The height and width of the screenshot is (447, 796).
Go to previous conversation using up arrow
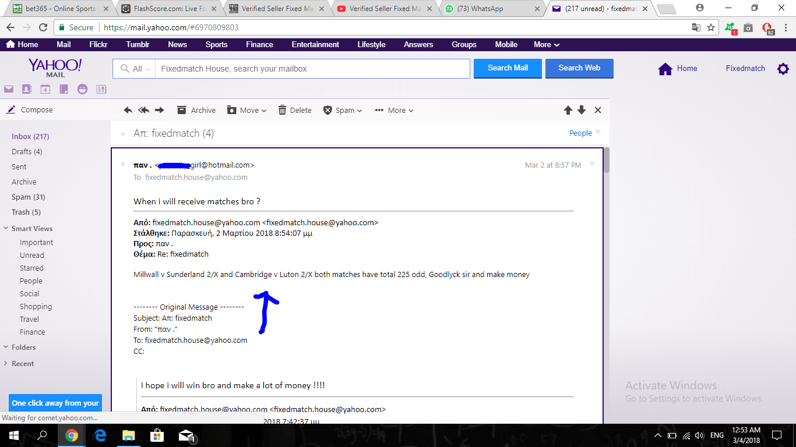tap(568, 110)
